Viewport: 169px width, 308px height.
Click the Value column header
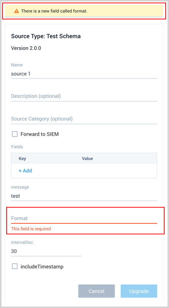click(87, 158)
